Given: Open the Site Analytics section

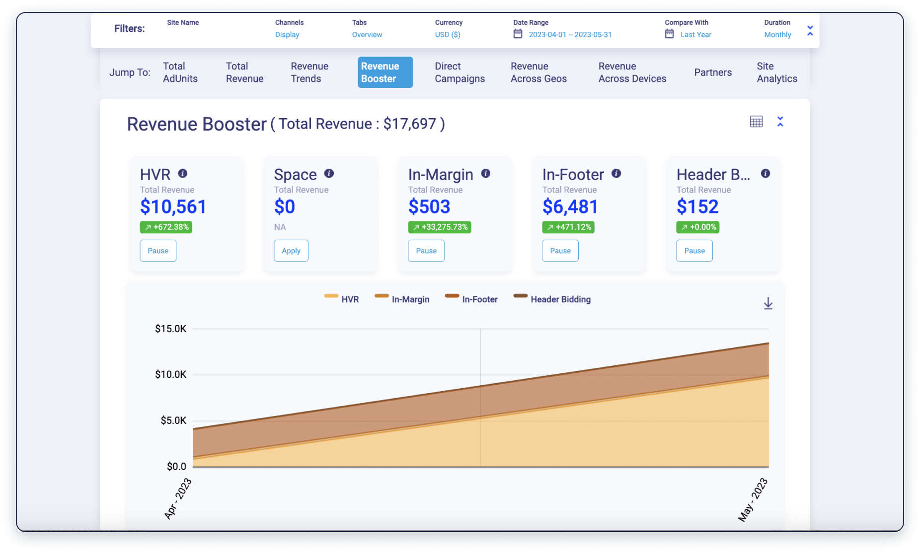Looking at the screenshot, I should coord(776,72).
